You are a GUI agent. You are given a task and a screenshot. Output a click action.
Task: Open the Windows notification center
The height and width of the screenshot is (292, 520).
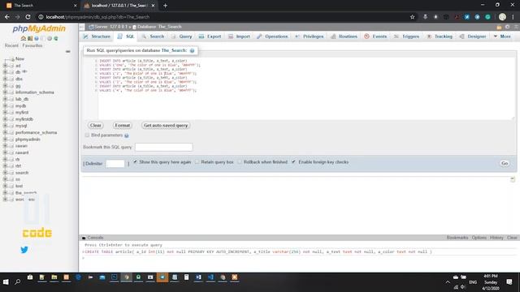[509, 281]
